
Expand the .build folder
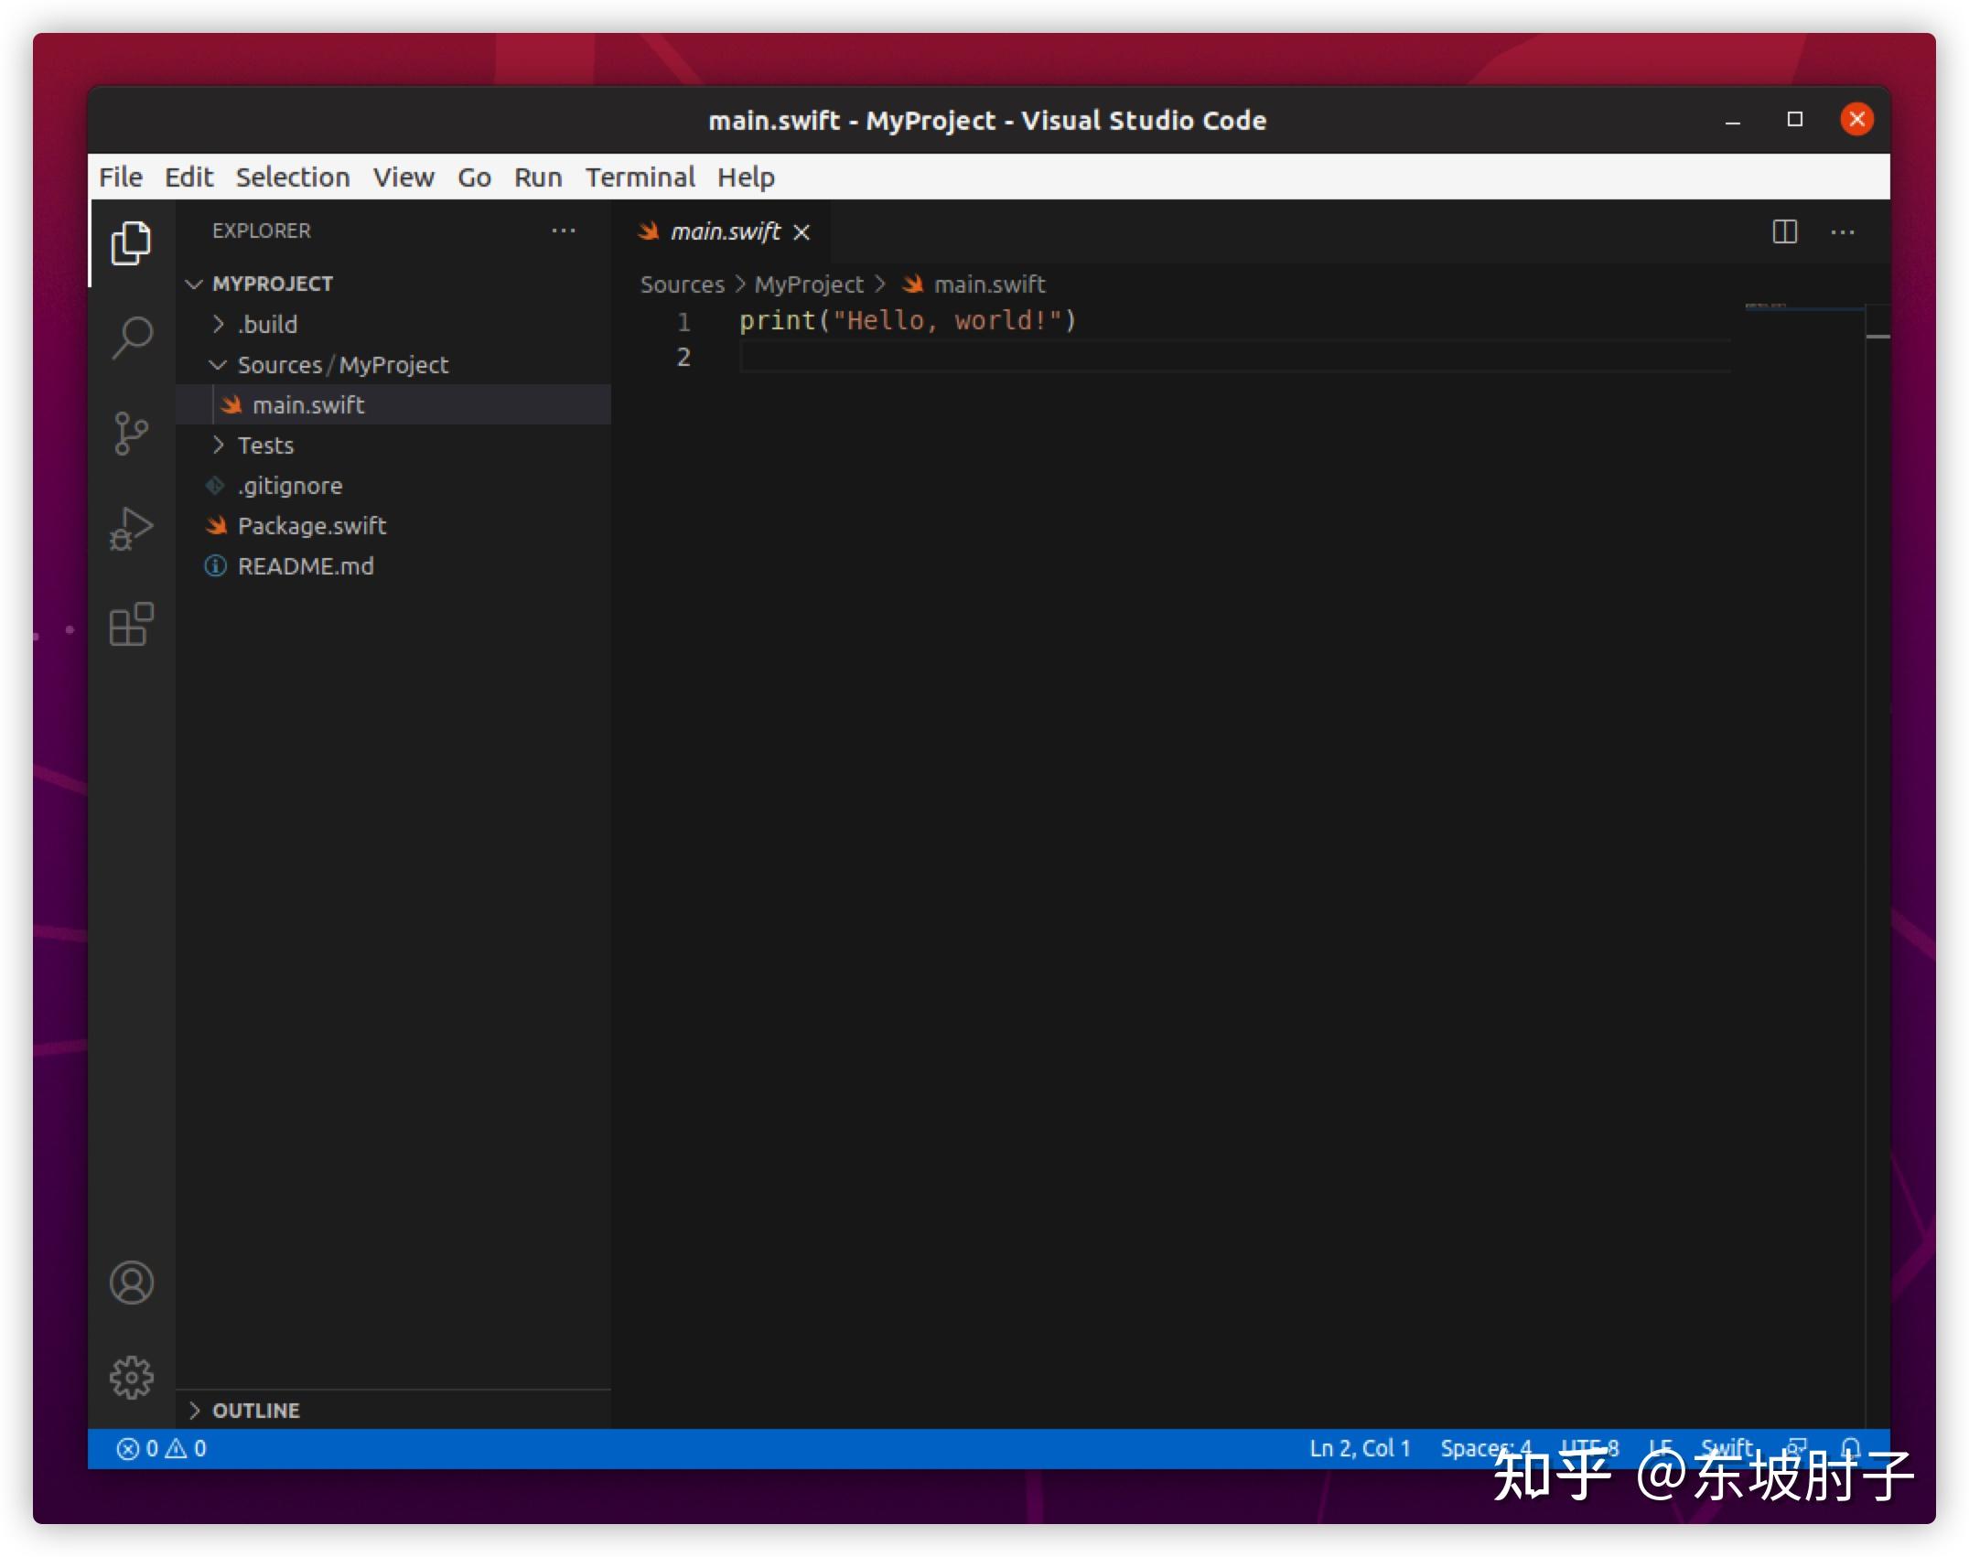(218, 324)
